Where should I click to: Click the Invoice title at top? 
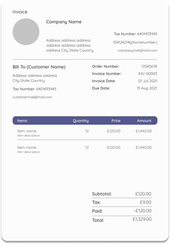click(x=20, y=12)
